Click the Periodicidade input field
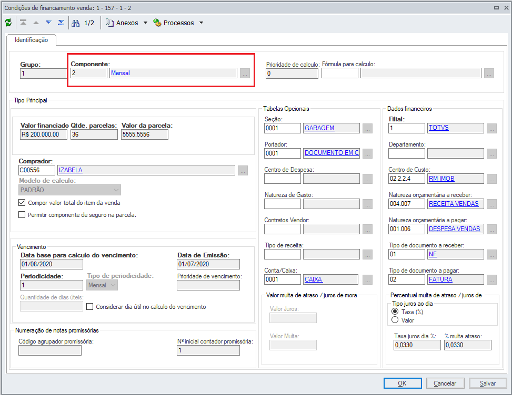512x395 pixels. (51, 285)
